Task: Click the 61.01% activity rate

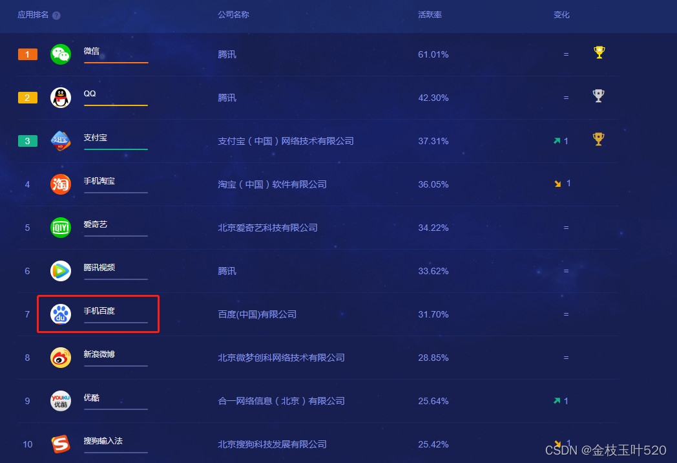Action: pyautogui.click(x=433, y=54)
